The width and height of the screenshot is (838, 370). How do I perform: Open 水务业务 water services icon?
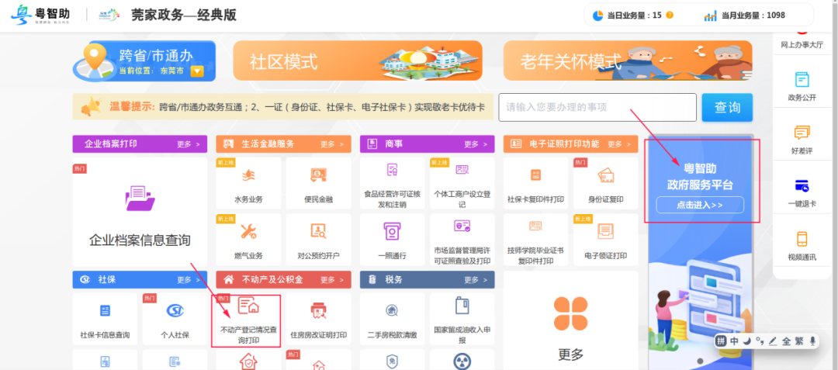pos(248,184)
